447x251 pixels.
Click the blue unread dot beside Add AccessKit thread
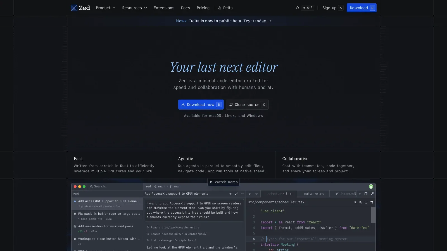75,201
